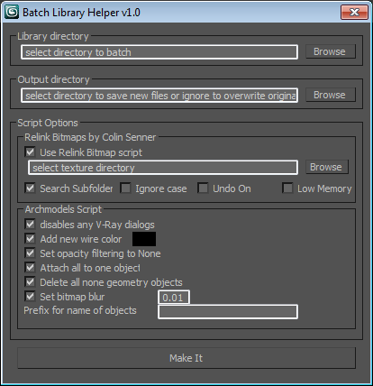Enable Ignore case checkbox

pyautogui.click(x=125, y=188)
